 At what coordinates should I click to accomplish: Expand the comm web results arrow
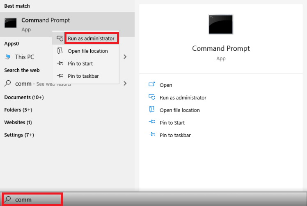coord(125,83)
